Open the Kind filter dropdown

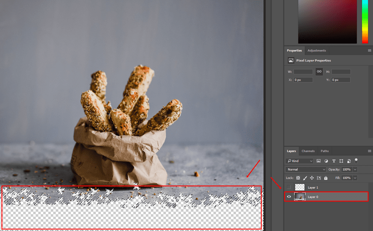300,161
